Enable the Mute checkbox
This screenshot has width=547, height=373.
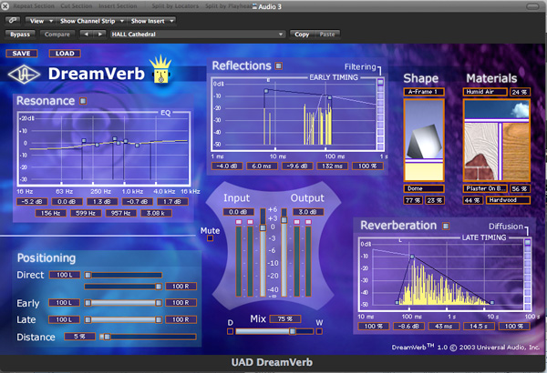tap(210, 238)
